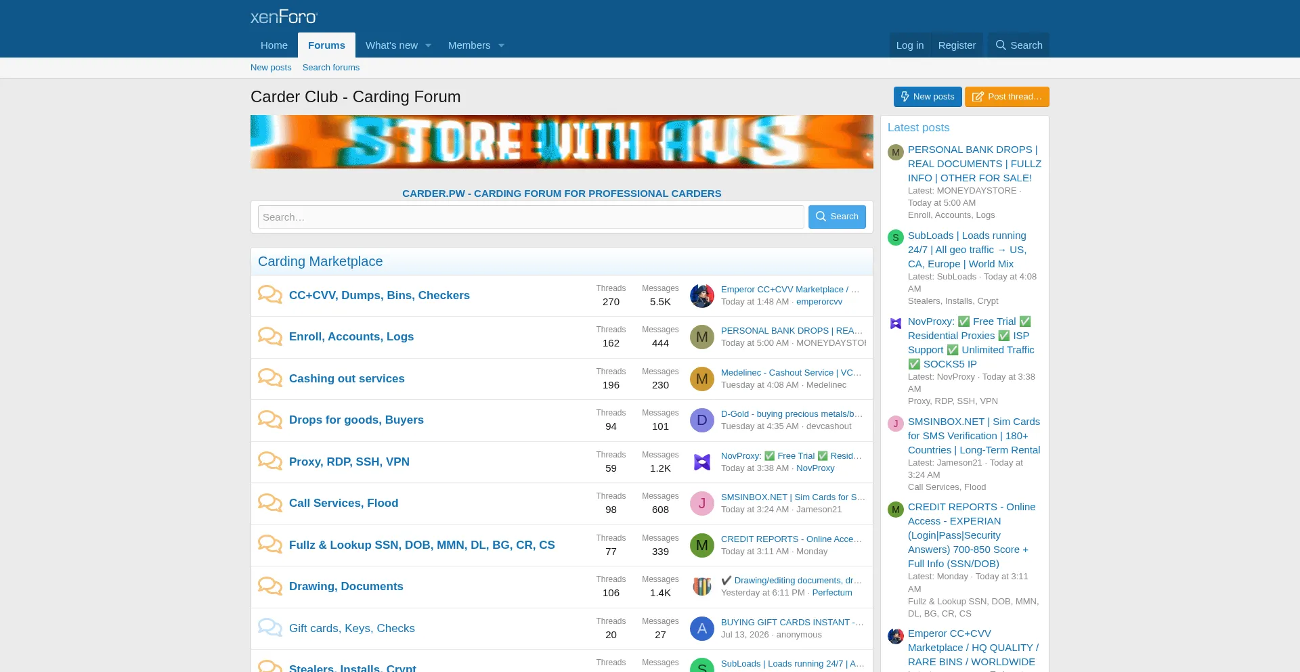Open Search in the top navigation bar
The width and height of the screenshot is (1300, 672).
coord(1018,45)
